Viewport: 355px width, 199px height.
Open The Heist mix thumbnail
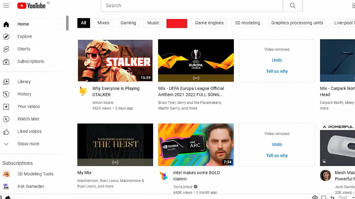coord(115,145)
